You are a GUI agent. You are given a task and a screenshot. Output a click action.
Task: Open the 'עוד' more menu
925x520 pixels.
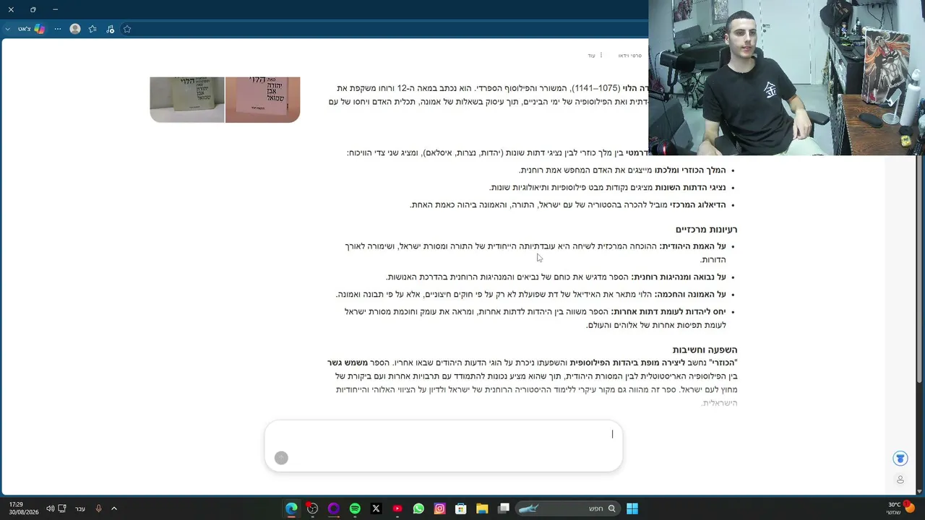(x=595, y=56)
